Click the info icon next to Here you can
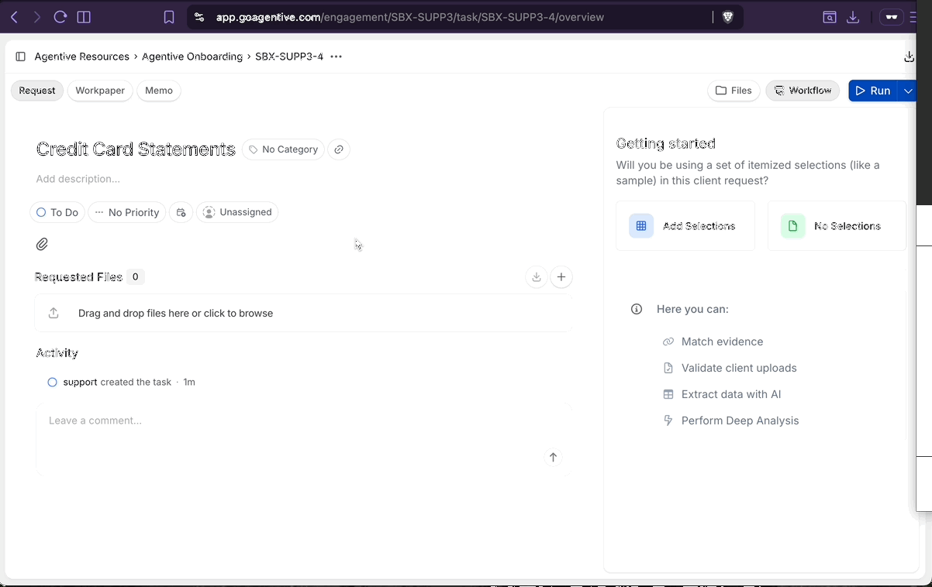Image resolution: width=932 pixels, height=587 pixels. click(x=637, y=309)
